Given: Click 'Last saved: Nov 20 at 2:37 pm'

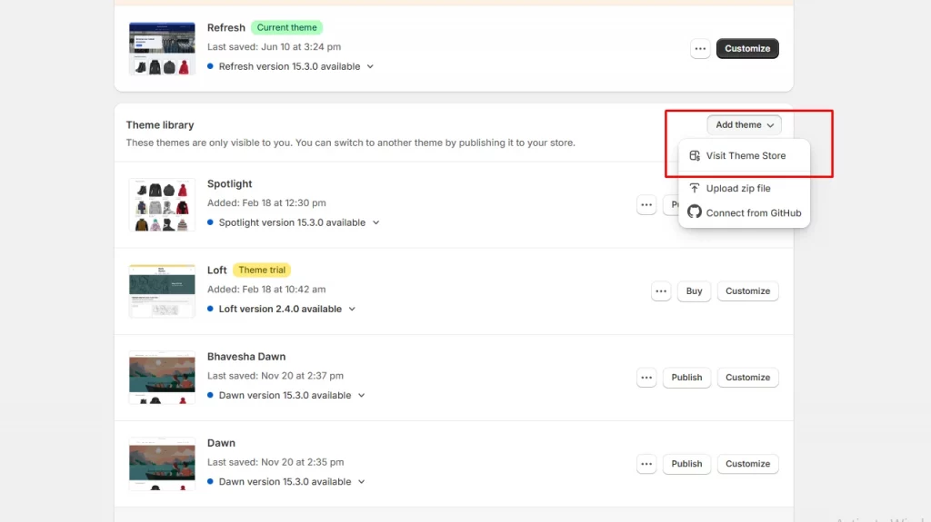Looking at the screenshot, I should click(x=275, y=376).
